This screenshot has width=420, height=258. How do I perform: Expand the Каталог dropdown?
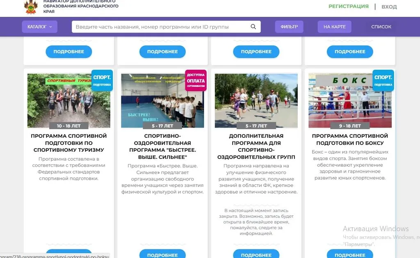click(40, 27)
